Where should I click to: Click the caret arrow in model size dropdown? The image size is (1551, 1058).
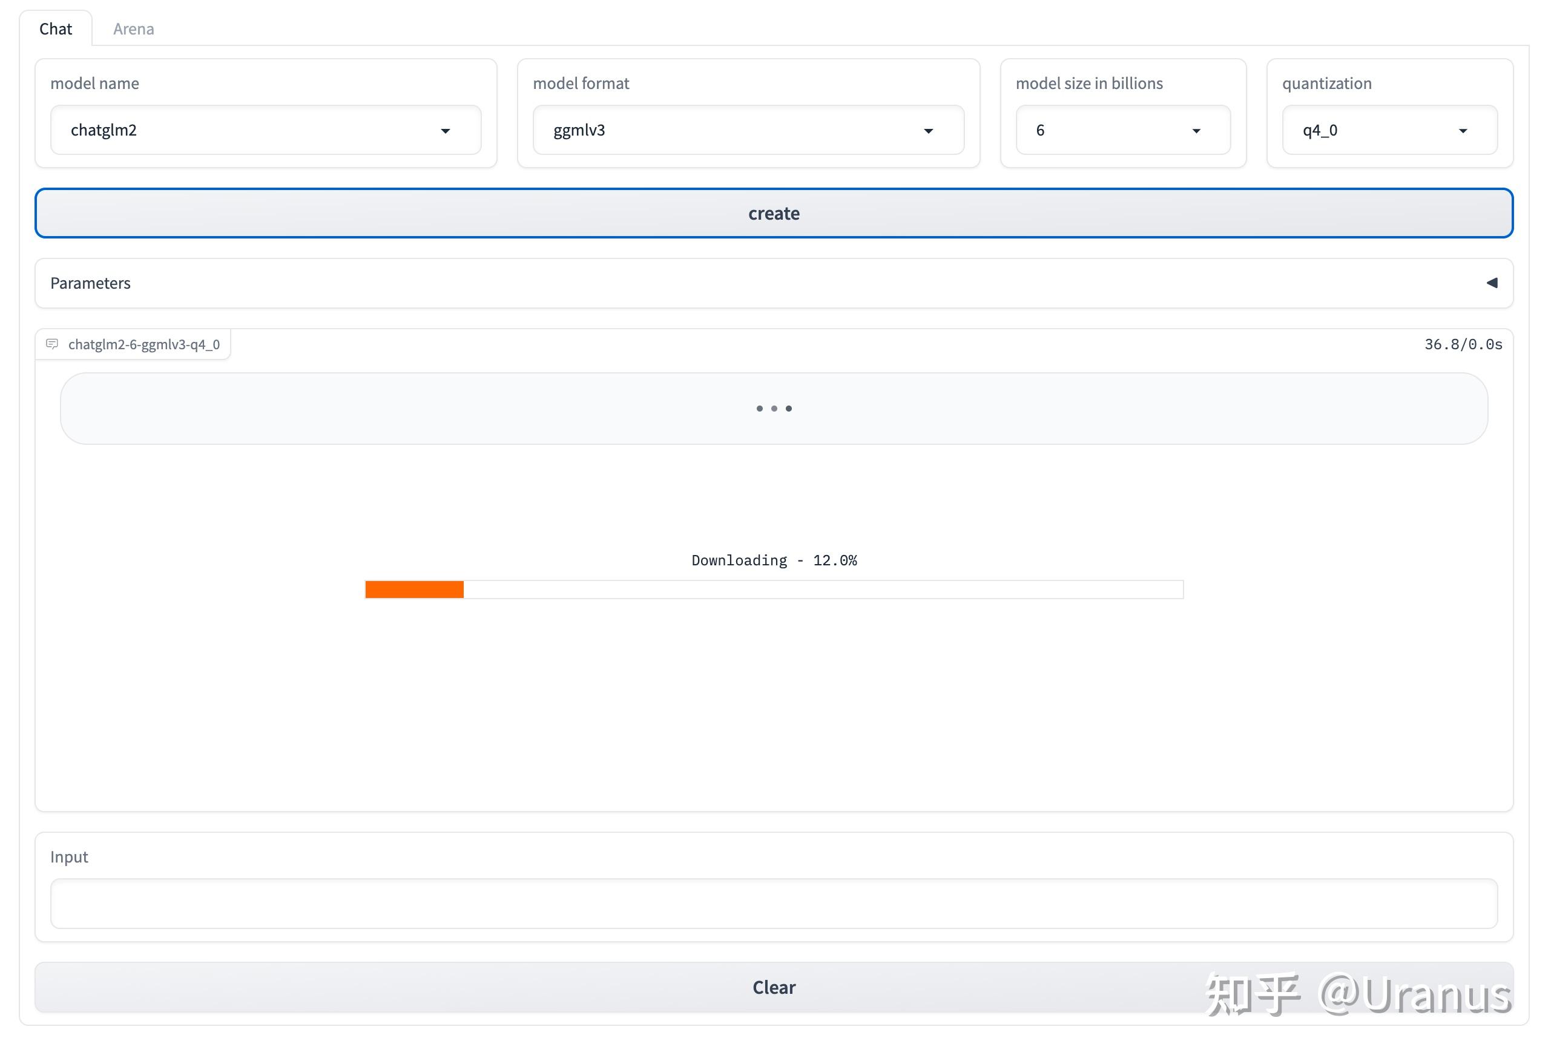click(1196, 131)
